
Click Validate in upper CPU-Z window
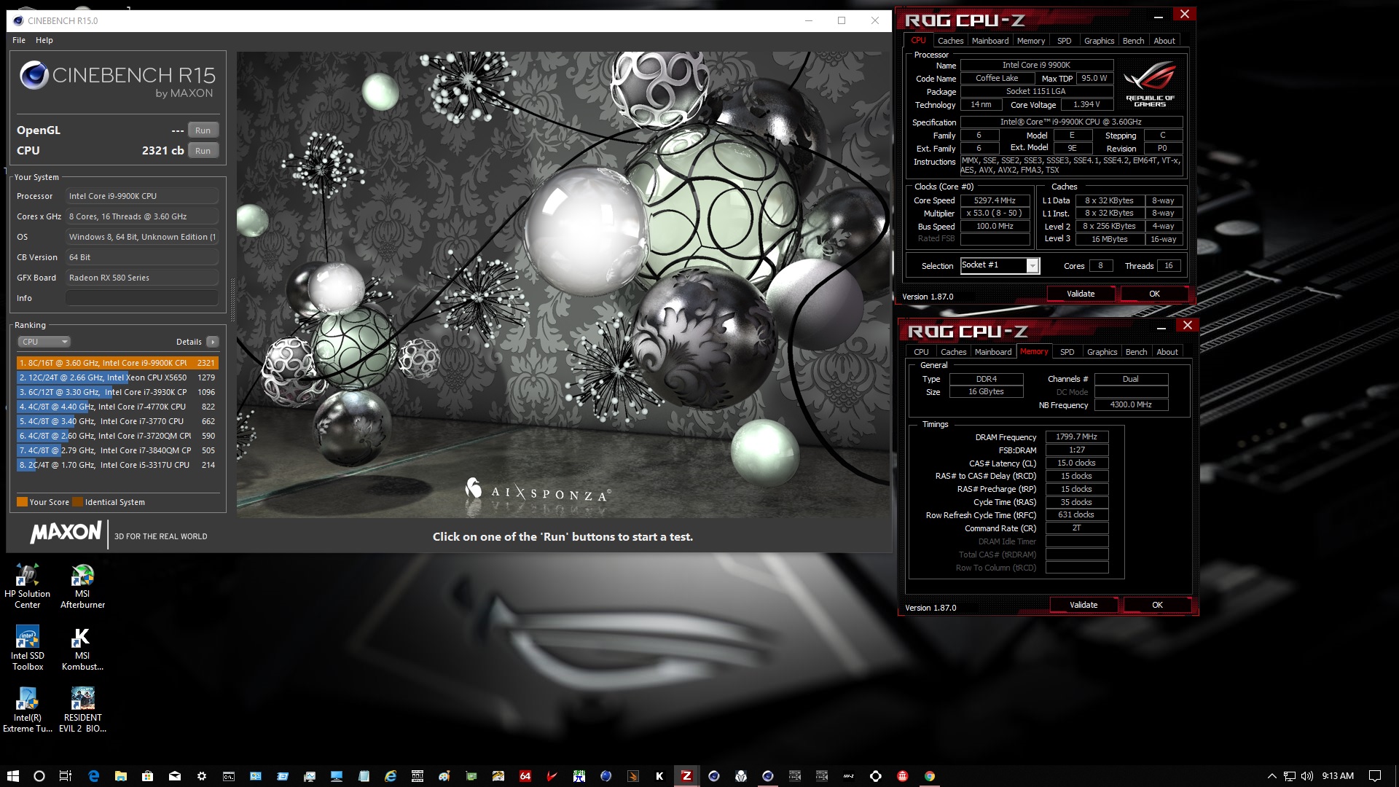pos(1081,294)
